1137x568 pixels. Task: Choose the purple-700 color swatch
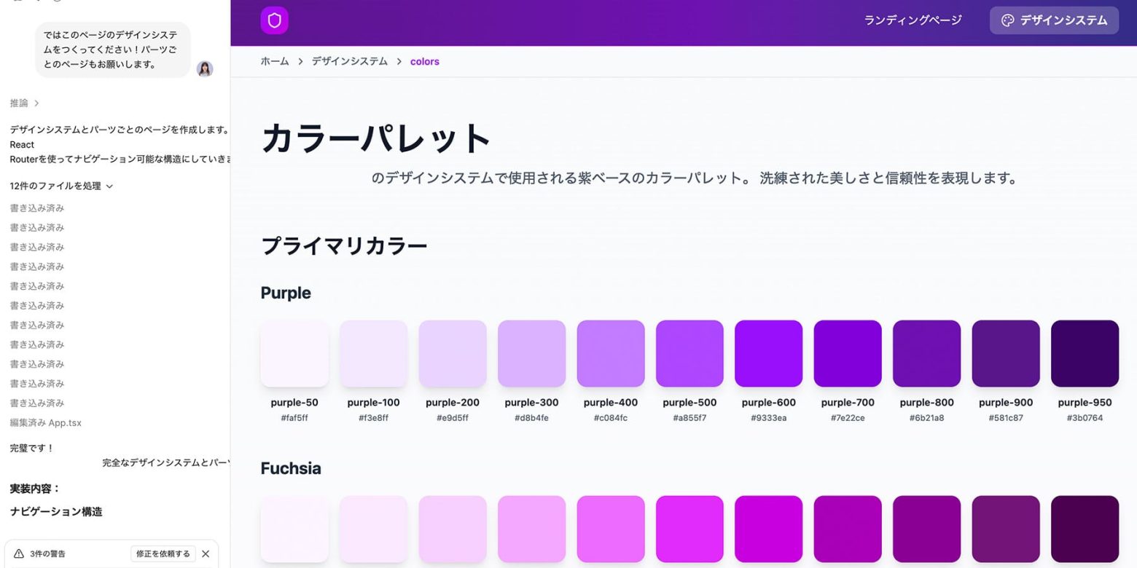click(848, 353)
